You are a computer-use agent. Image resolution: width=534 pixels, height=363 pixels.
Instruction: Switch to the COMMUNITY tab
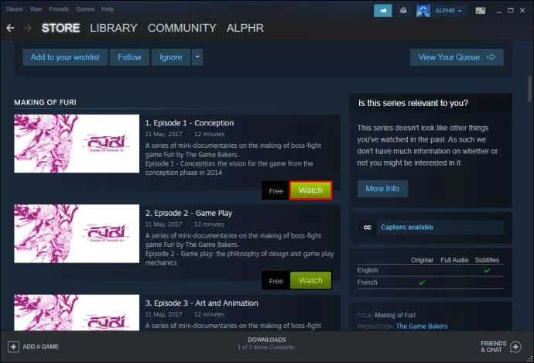(182, 28)
